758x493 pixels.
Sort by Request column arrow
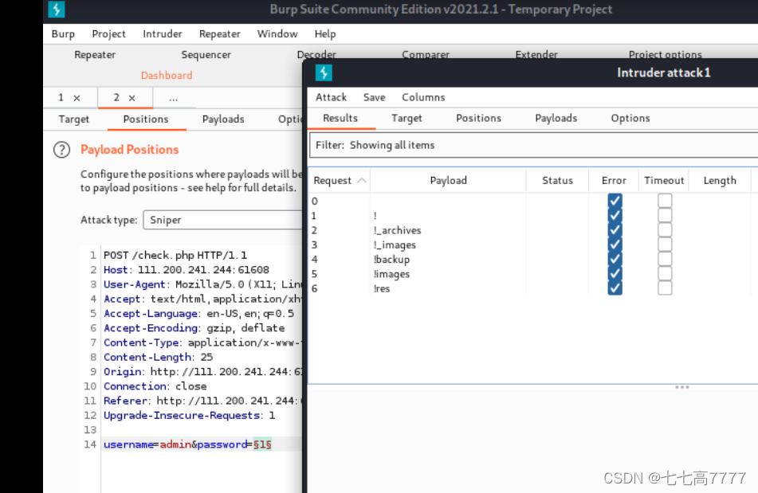click(362, 181)
